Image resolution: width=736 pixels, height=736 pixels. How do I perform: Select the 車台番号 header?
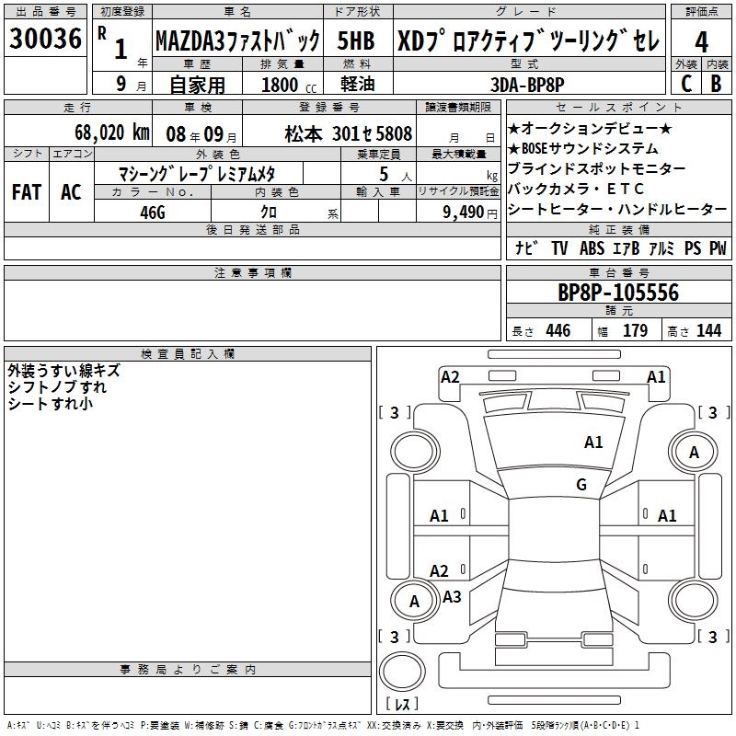(618, 272)
